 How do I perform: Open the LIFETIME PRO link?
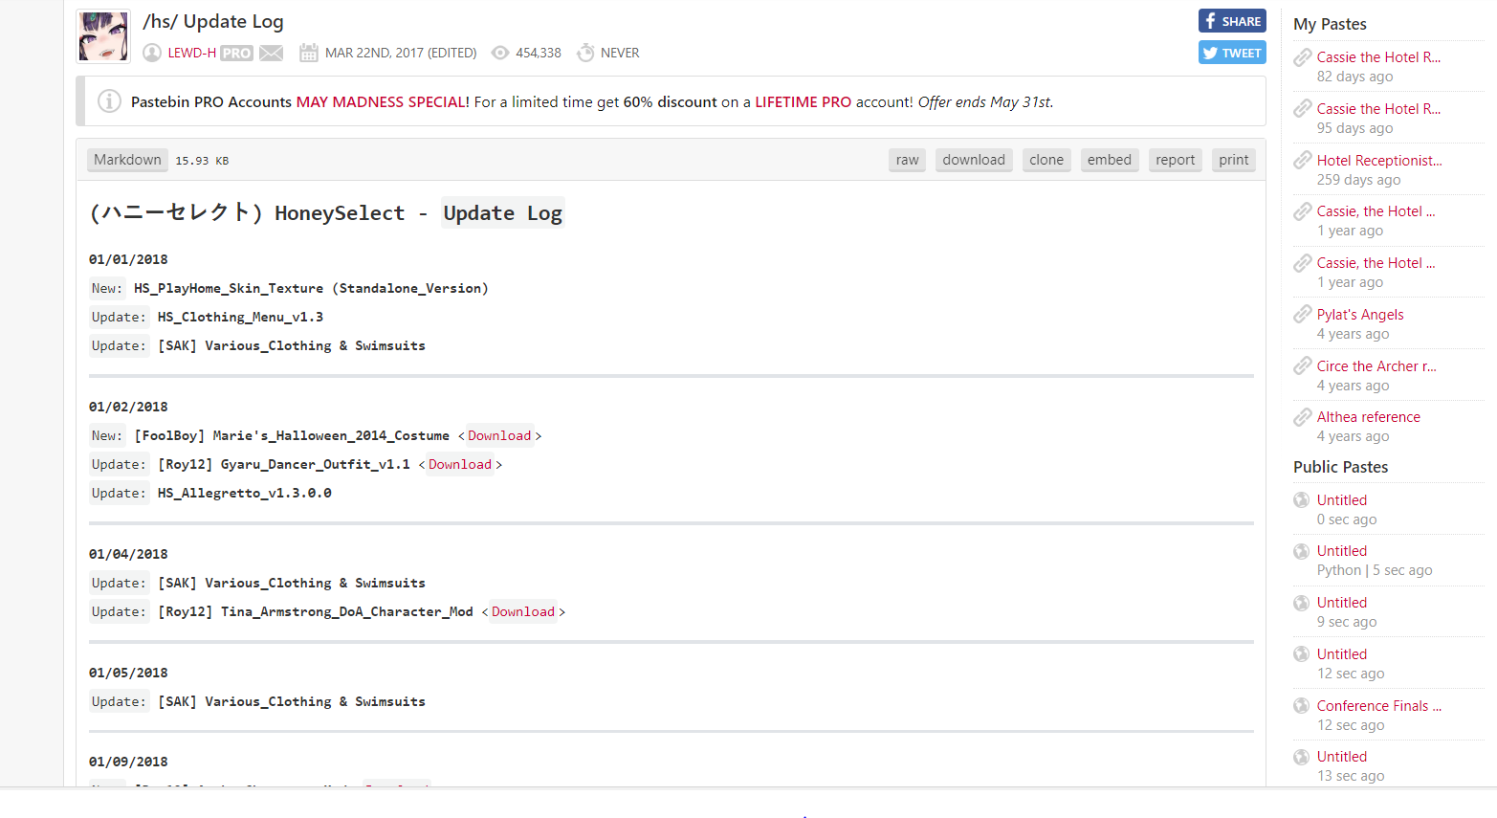(803, 101)
